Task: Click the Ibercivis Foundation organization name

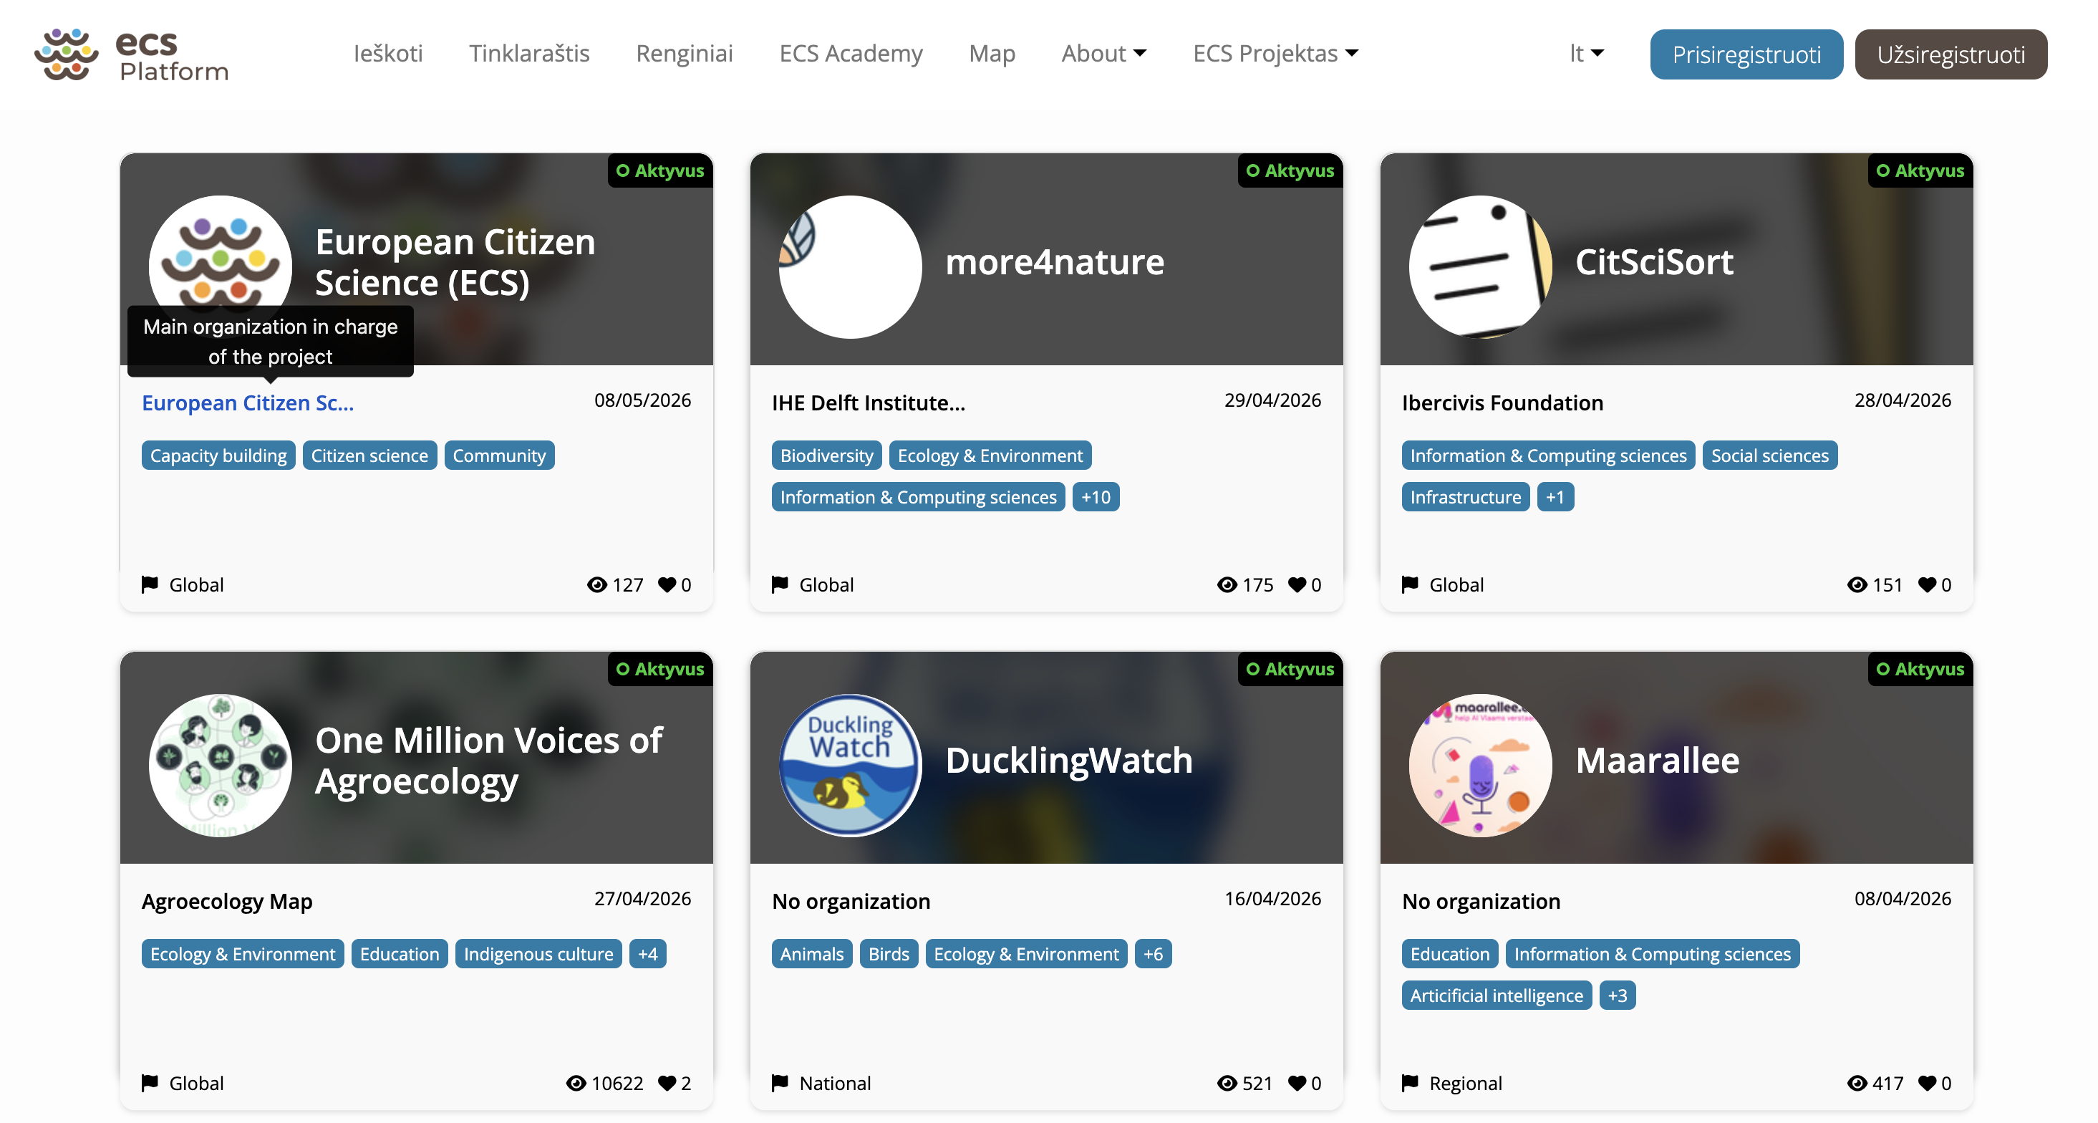Action: pyautogui.click(x=1502, y=403)
